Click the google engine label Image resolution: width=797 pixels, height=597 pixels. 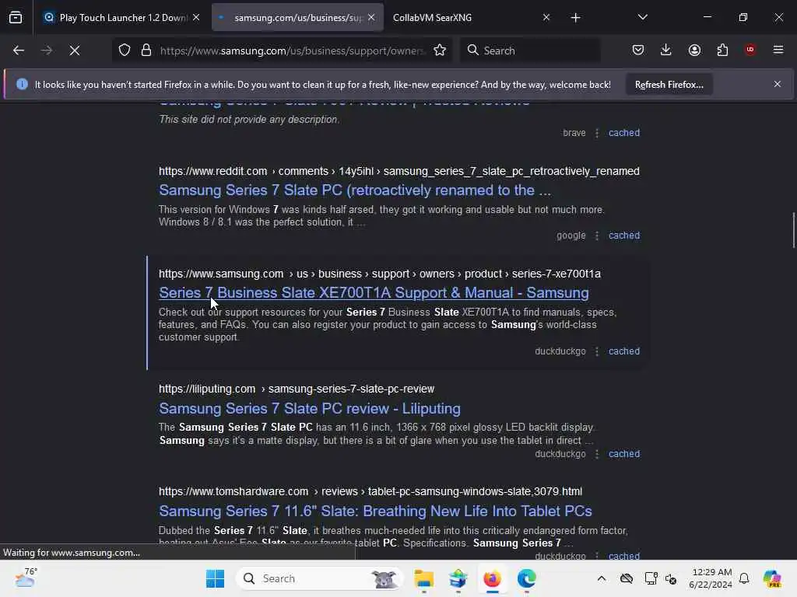point(571,236)
